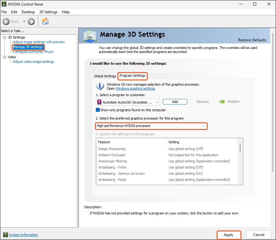Open the Desktop menu
This screenshot has height=240, width=276.
tap(28, 12)
